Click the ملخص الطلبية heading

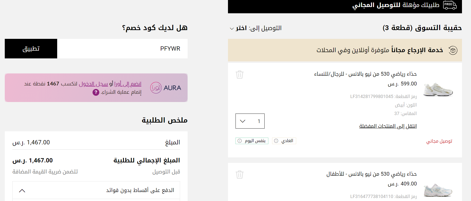pyautogui.click(x=165, y=120)
